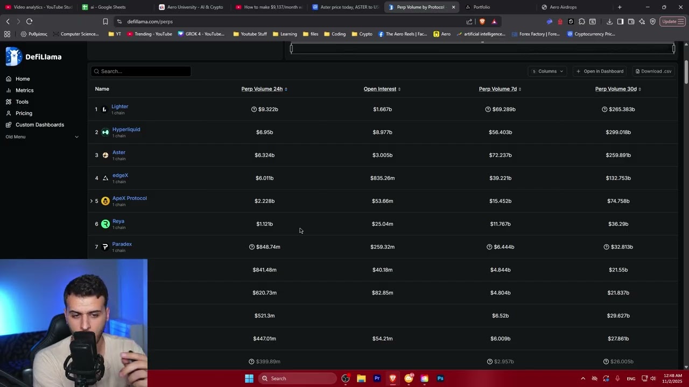Click info icon beside Lighter $265.383b
Screen dimensions: 689x387
coord(604,109)
